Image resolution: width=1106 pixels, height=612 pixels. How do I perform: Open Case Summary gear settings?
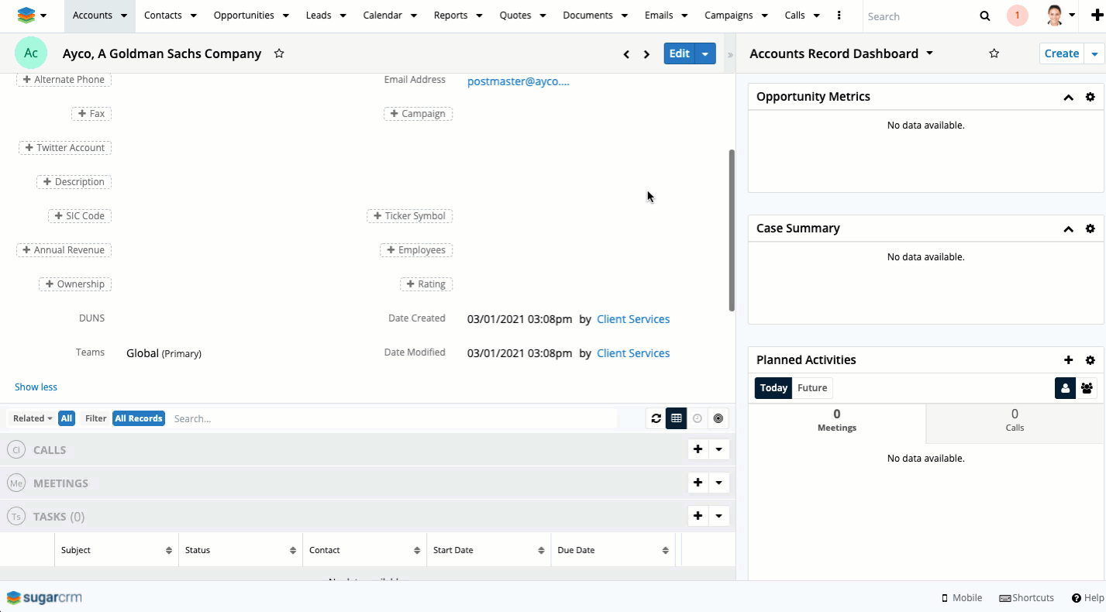(x=1090, y=229)
